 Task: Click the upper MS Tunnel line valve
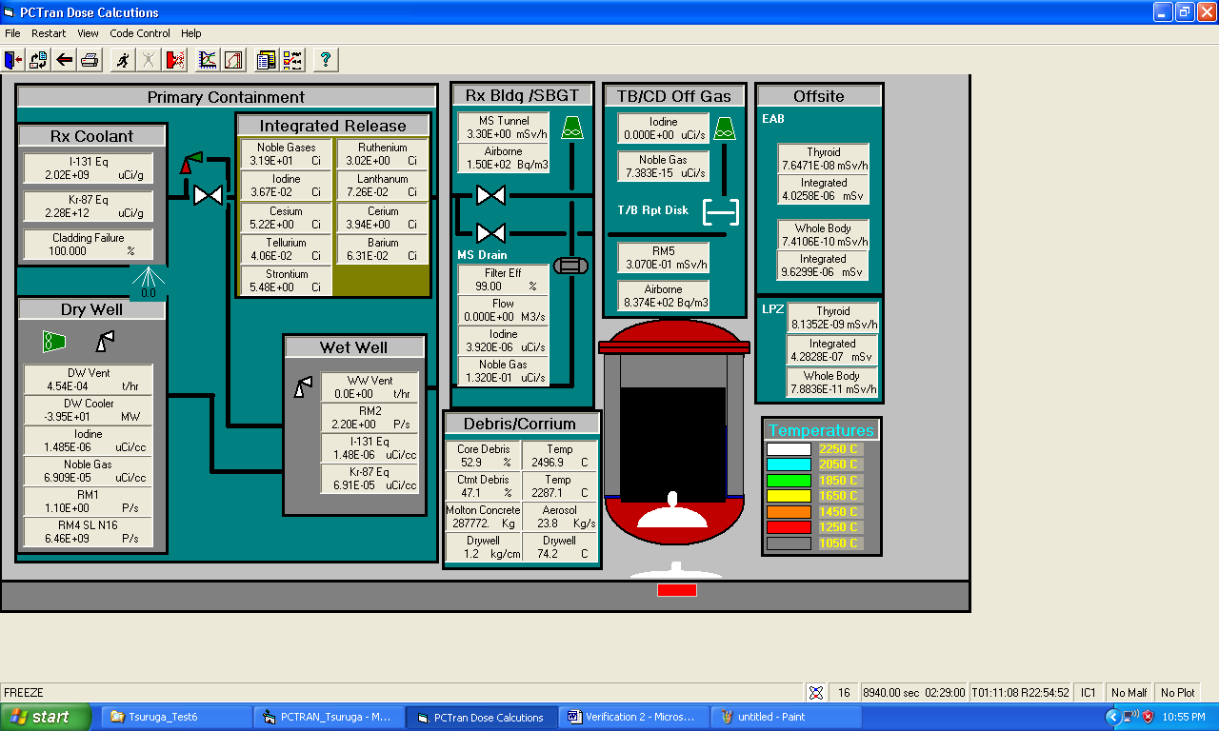pyautogui.click(x=490, y=195)
